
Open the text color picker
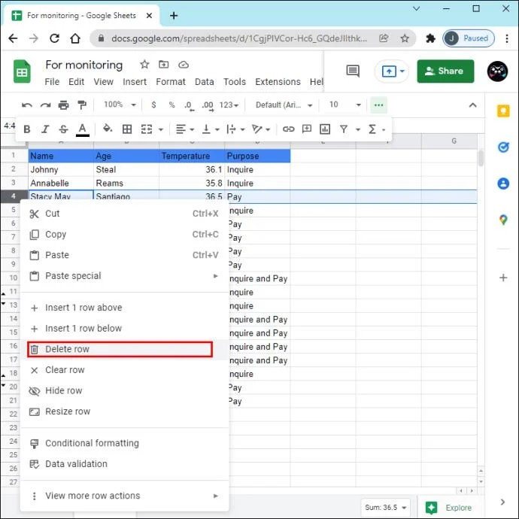pos(83,129)
